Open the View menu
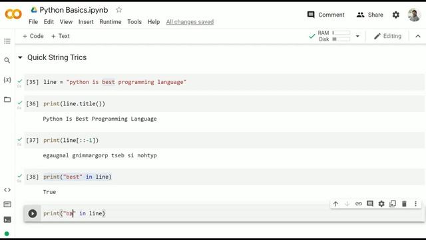The width and height of the screenshot is (426, 240). [66, 22]
